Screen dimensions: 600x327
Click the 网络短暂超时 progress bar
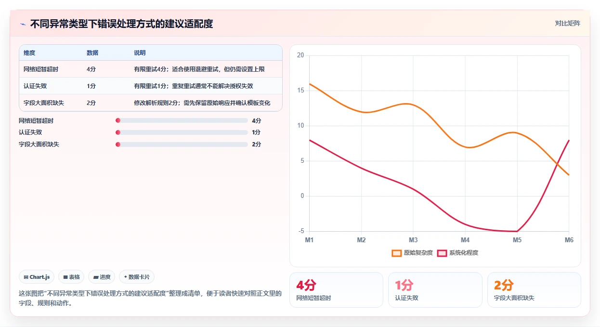182,120
